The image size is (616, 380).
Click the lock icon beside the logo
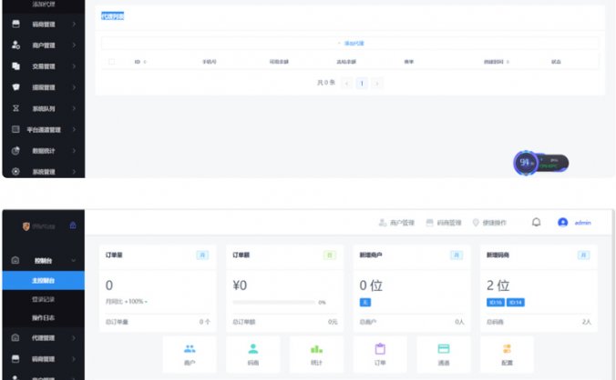pos(73,225)
